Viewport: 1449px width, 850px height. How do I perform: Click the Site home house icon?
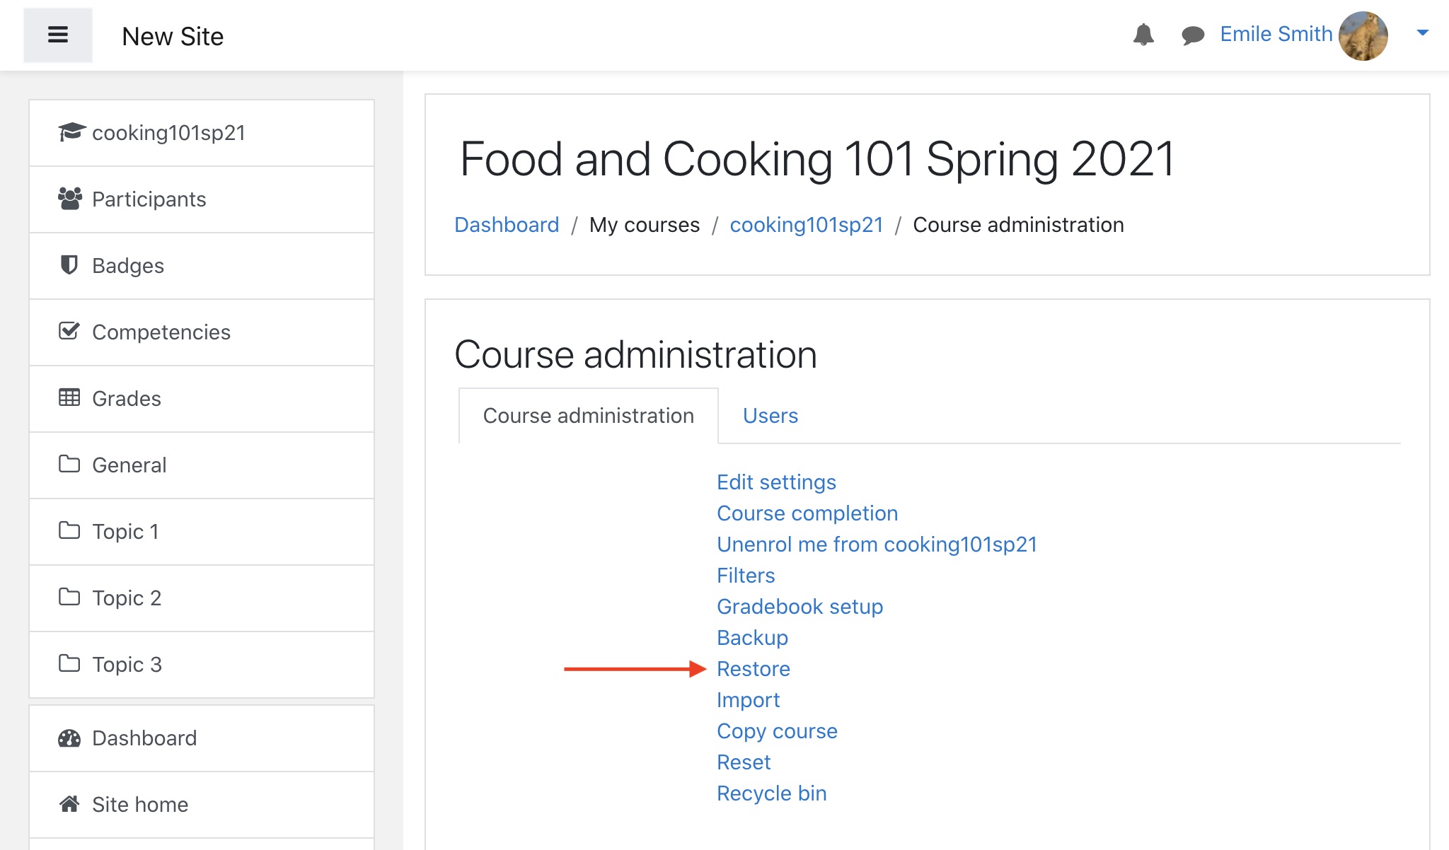(69, 804)
